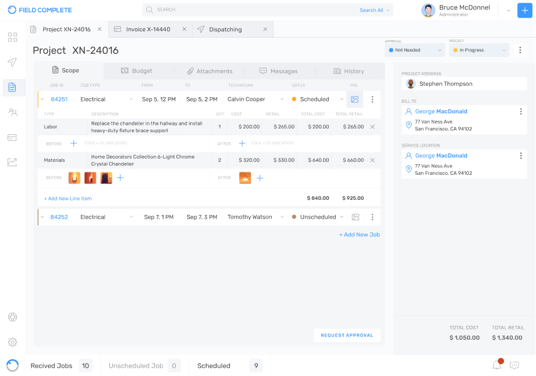Open first before photo thumbnail of Materials
Viewport: 536px width, 376px height.
click(74, 178)
